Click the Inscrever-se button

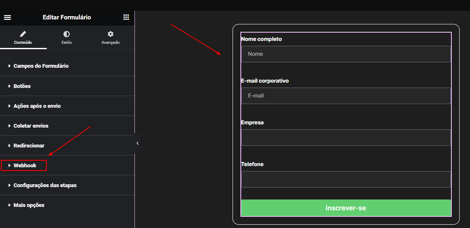pyautogui.click(x=346, y=208)
